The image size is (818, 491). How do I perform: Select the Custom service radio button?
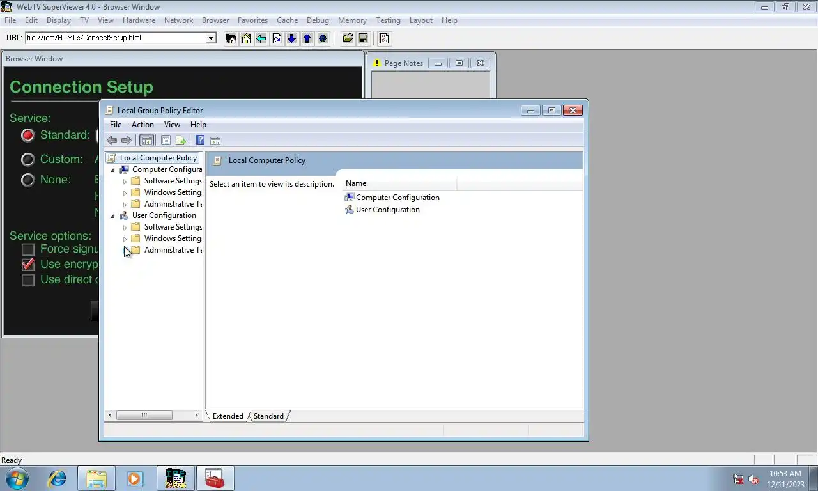pos(27,159)
